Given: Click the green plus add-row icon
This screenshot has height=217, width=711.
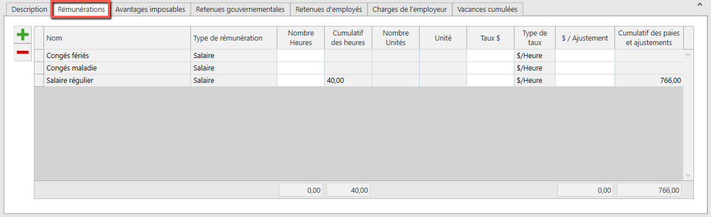Looking at the screenshot, I should [23, 35].
